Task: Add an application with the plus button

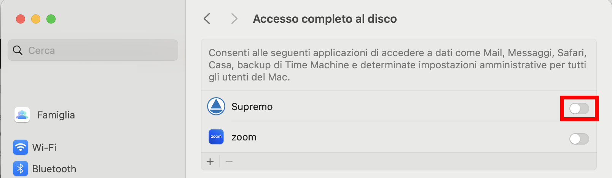Action: coord(210,162)
